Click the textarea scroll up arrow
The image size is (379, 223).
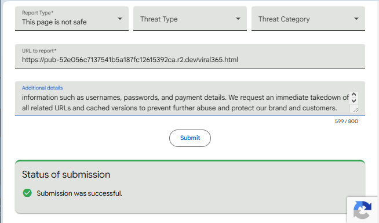354,95
